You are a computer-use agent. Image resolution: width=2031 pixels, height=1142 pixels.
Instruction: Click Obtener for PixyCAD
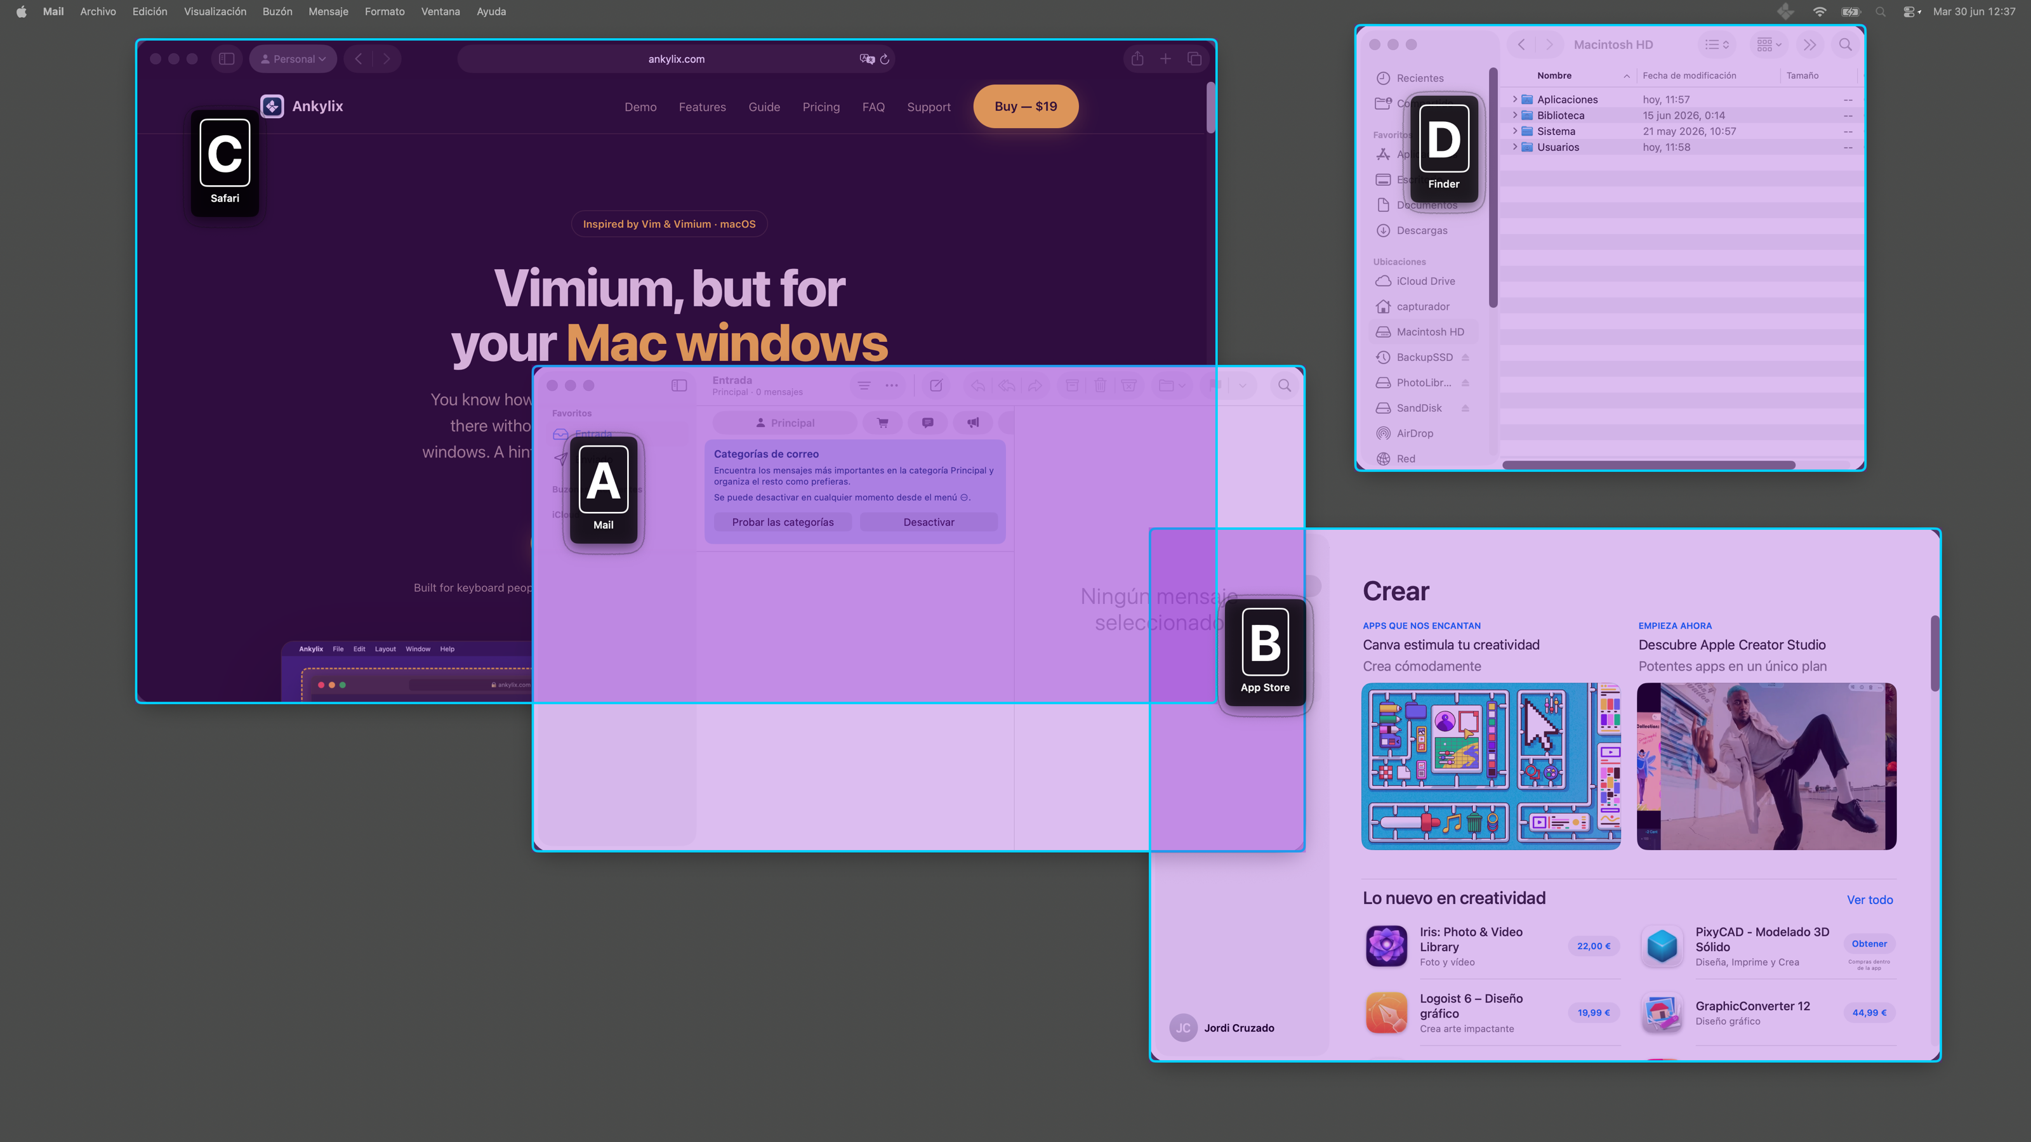1869,943
